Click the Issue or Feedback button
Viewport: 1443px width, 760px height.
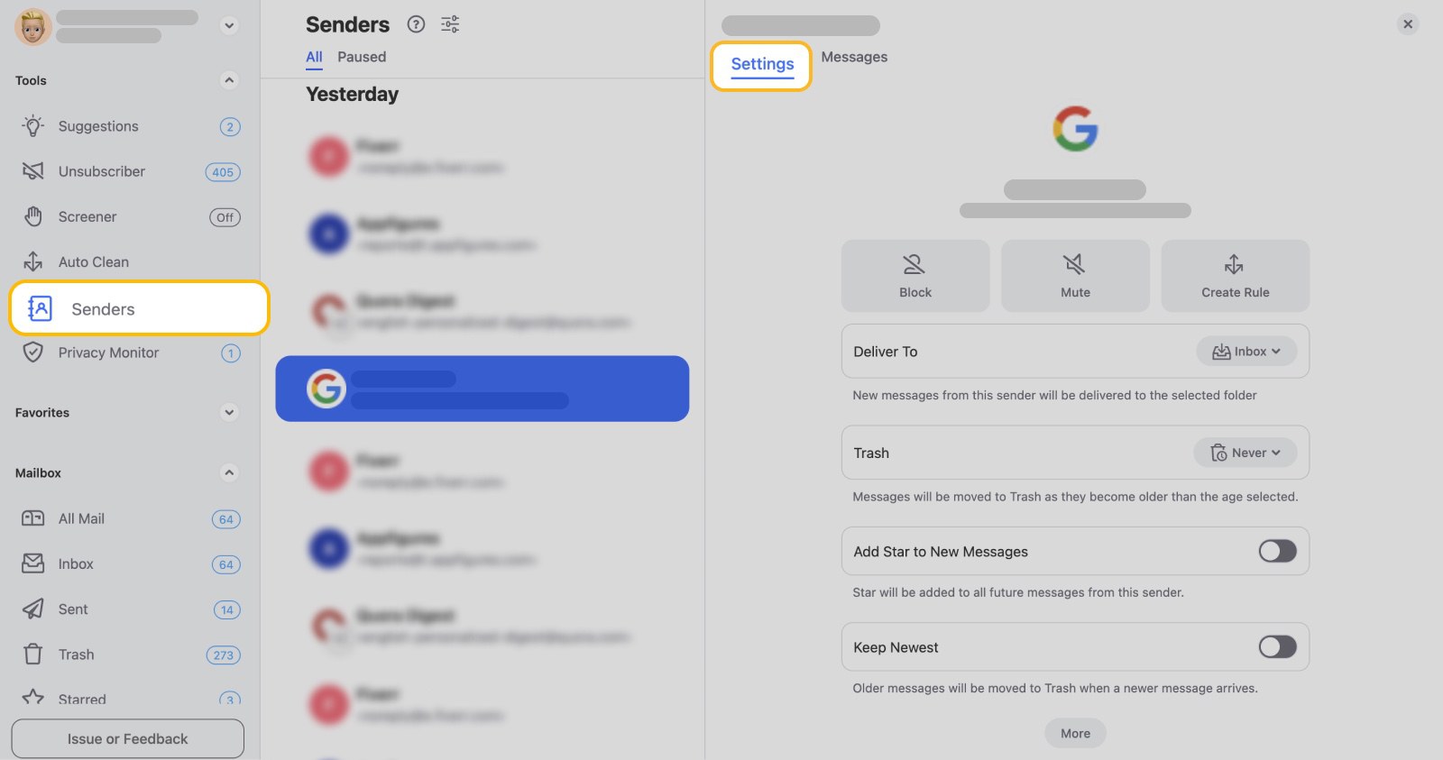point(127,737)
